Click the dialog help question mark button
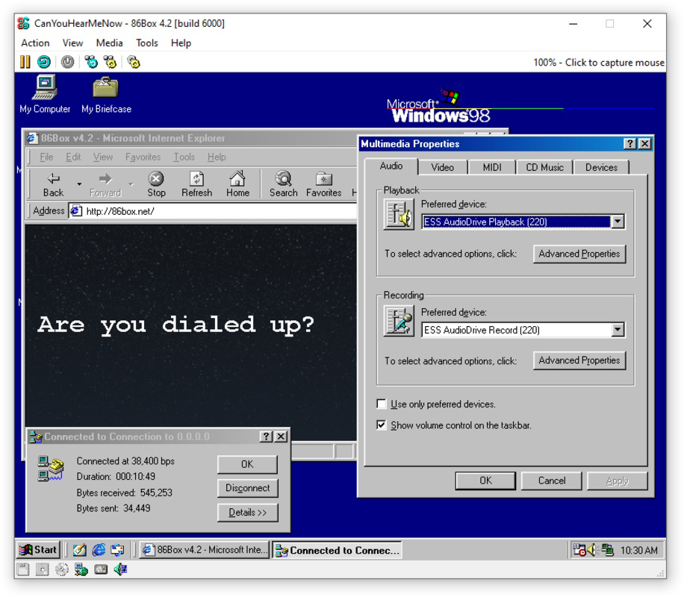Screen dimensions: 684x597 [x=629, y=143]
